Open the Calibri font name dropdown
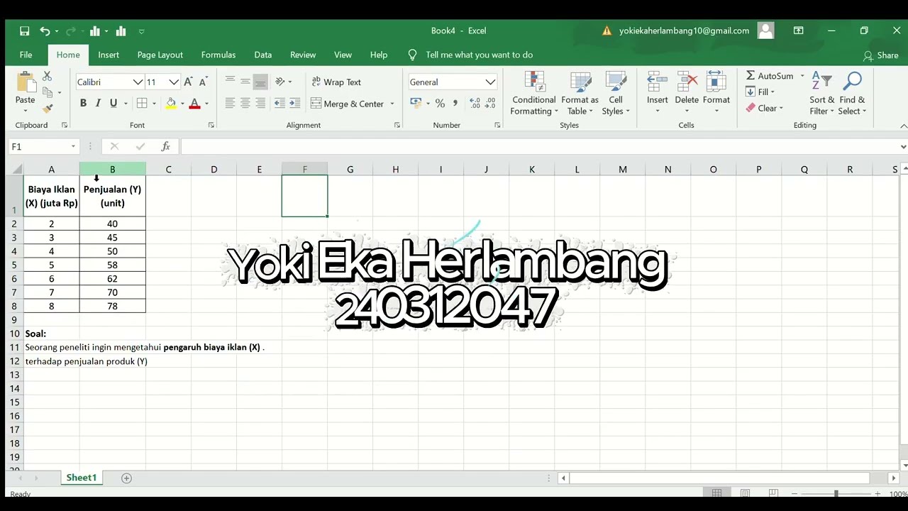The width and height of the screenshot is (908, 511). pos(138,82)
